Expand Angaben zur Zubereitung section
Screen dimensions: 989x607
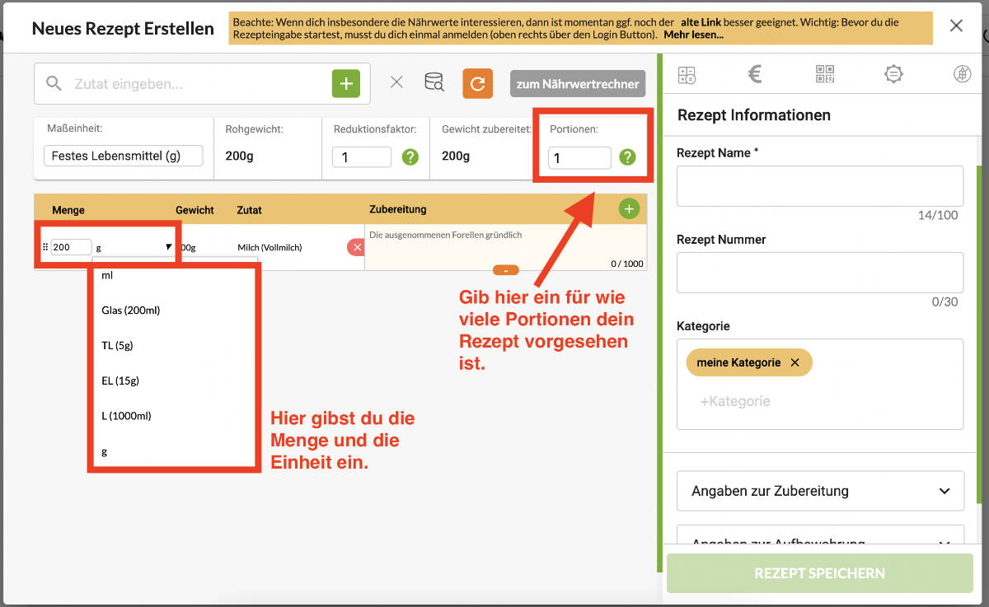(820, 491)
